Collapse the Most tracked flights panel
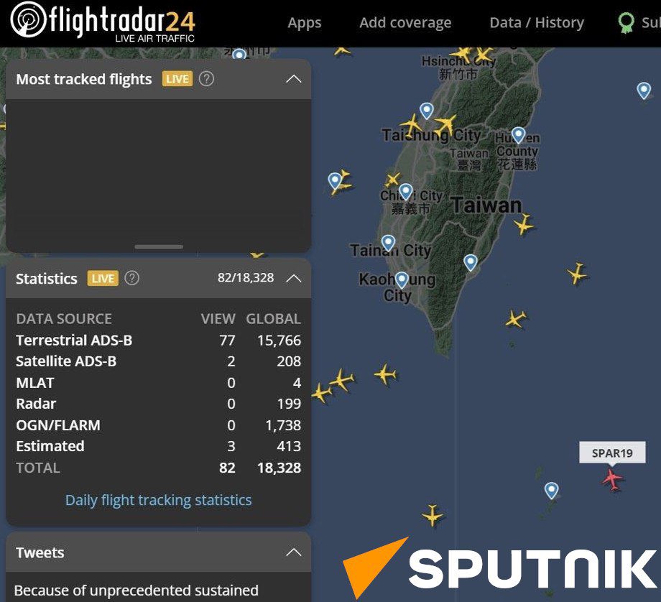 [x=293, y=79]
